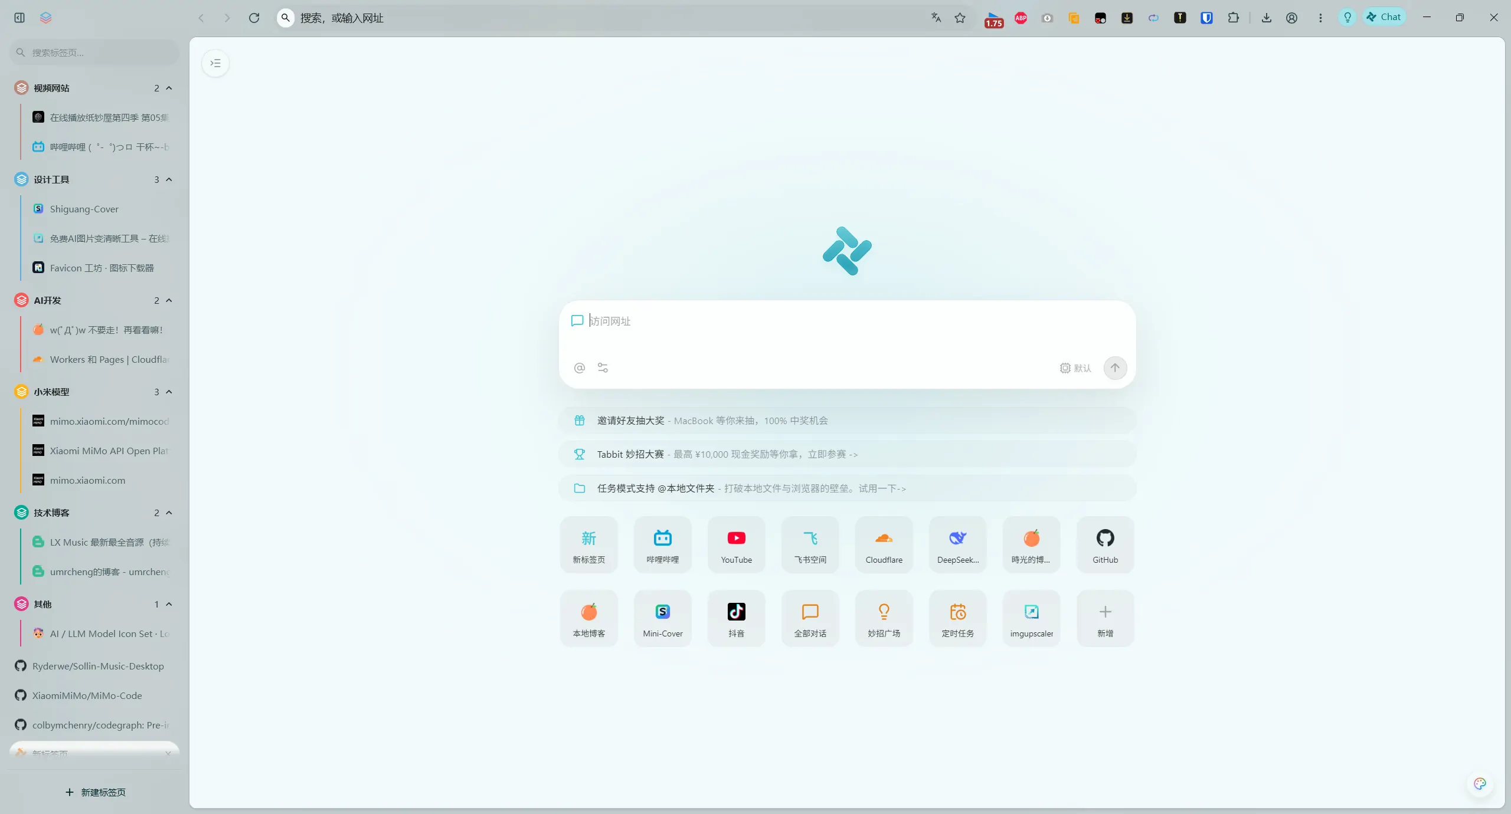Open the downloads icon

pyautogui.click(x=1267, y=18)
